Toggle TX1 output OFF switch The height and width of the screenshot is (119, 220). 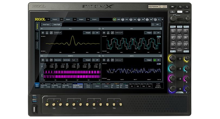96,33
